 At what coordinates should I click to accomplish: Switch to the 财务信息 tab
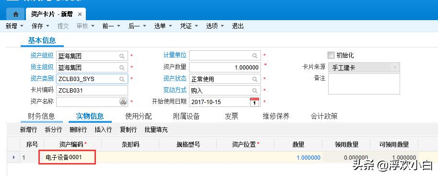click(x=41, y=116)
